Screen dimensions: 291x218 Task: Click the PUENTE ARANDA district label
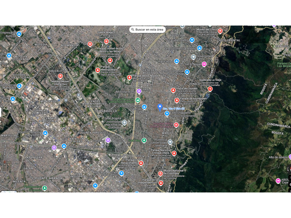pos(49,178)
